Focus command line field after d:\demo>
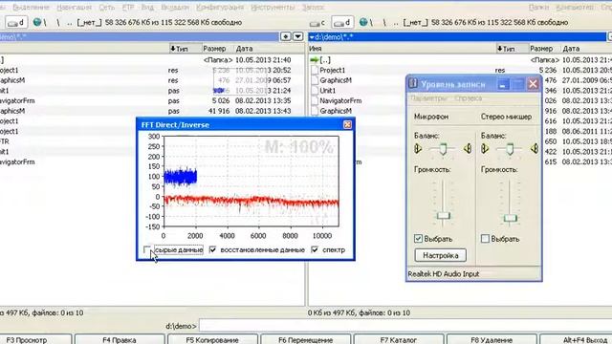The height and width of the screenshot is (344, 612). point(405,326)
